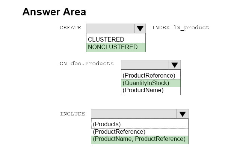The image size is (225, 151).
Task: Click the empty INCLUDE combo box field
Action: coord(134,114)
